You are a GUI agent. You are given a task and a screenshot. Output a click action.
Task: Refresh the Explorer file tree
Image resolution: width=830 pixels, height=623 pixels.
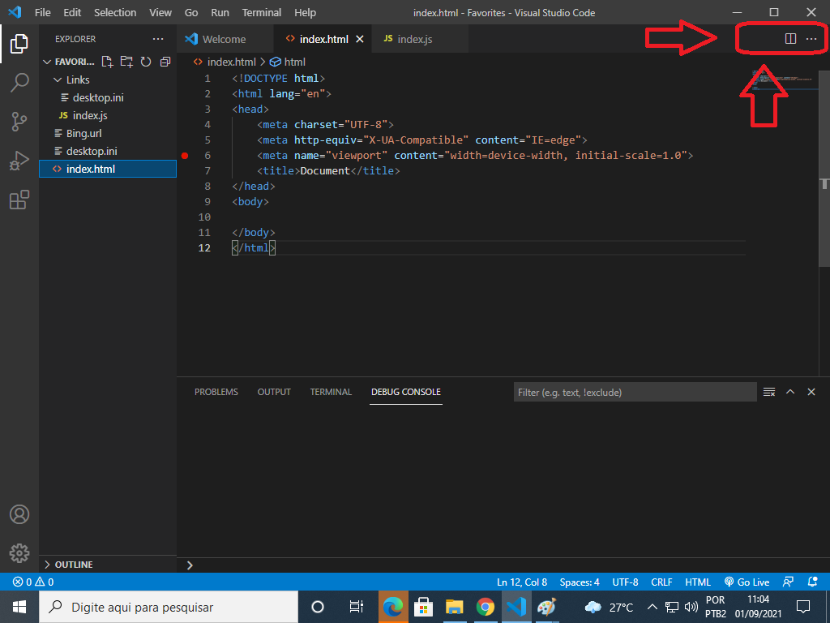[146, 62]
